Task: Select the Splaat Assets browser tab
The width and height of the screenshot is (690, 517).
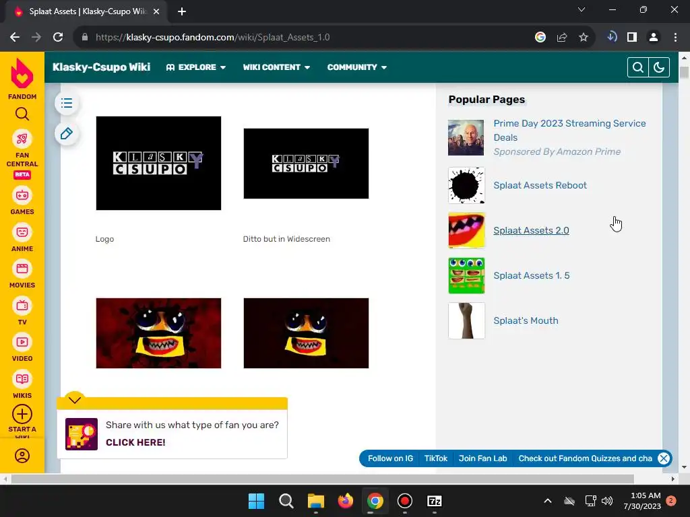Action: tap(86, 11)
